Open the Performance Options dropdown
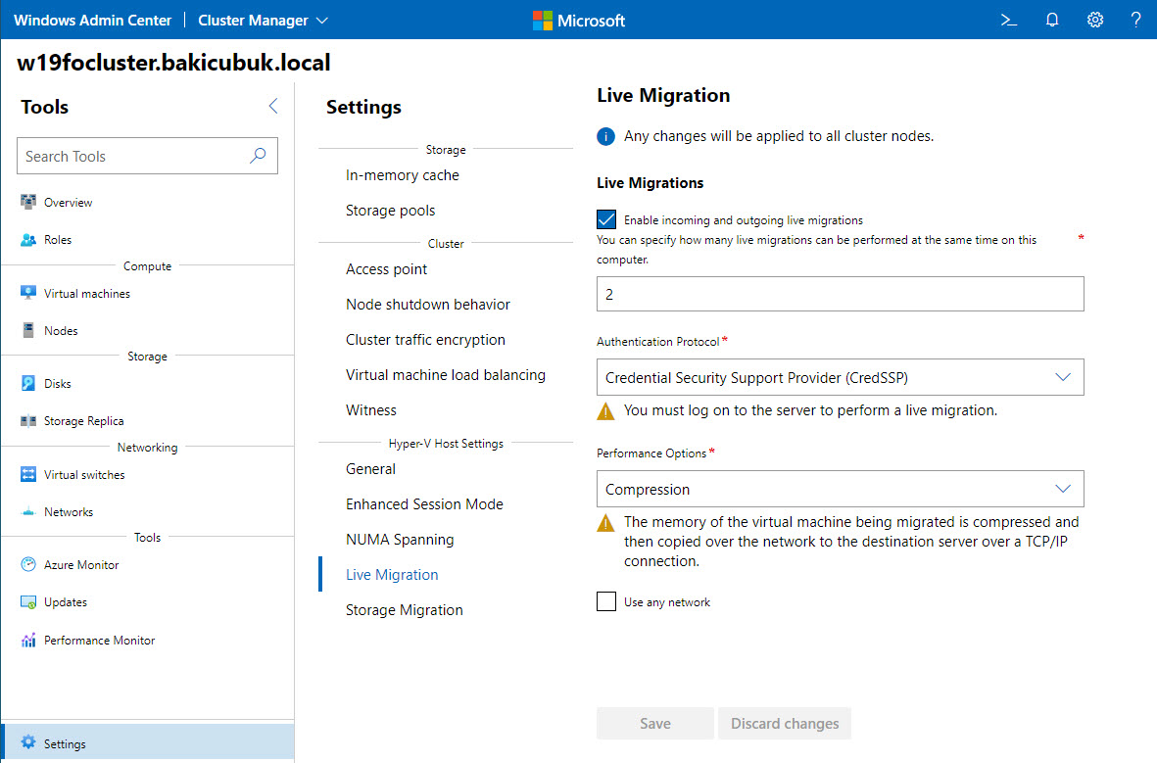 [840, 489]
